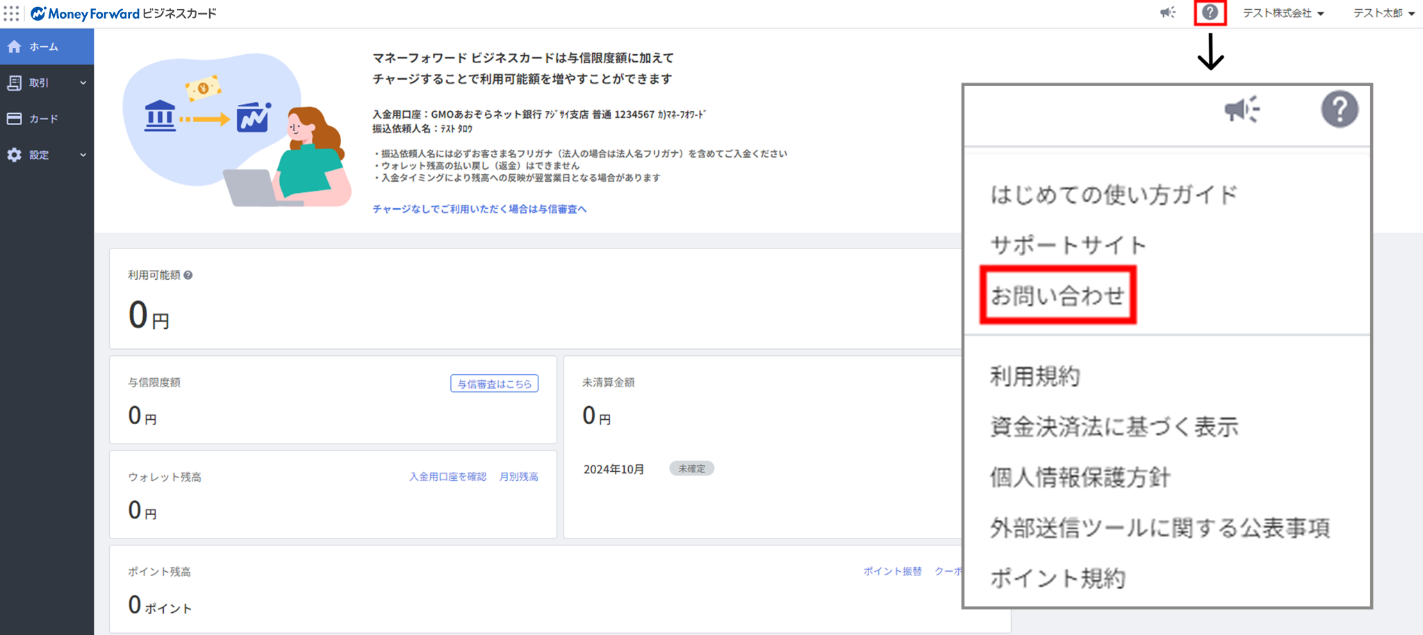Click the help question mark icon in header
The height and width of the screenshot is (635, 1423).
point(1210,12)
